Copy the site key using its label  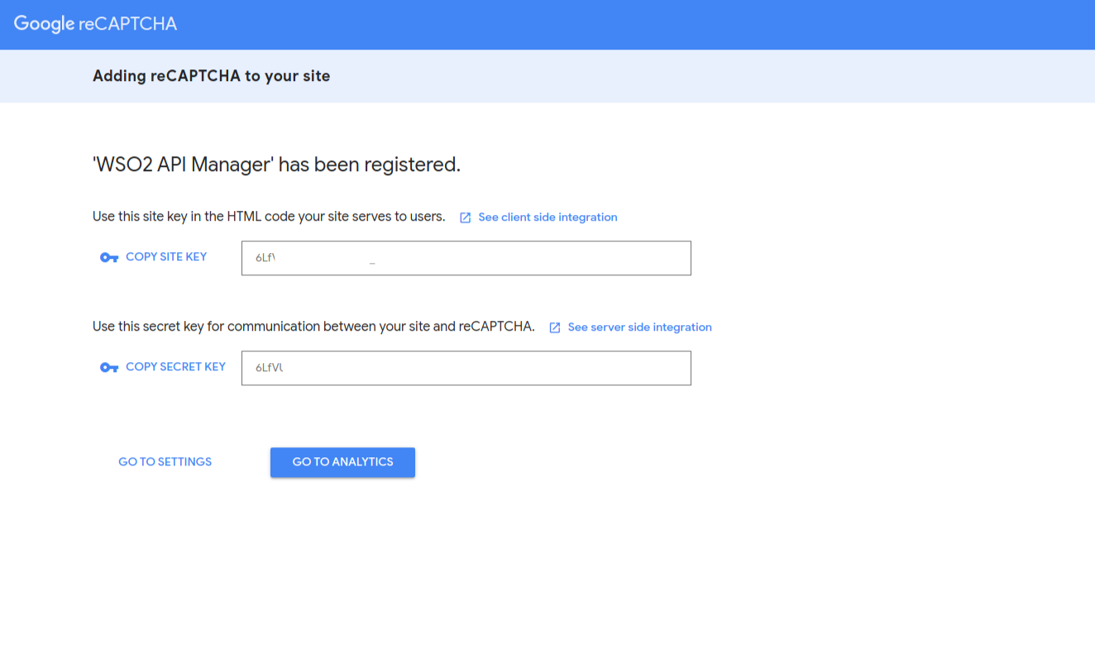(166, 257)
